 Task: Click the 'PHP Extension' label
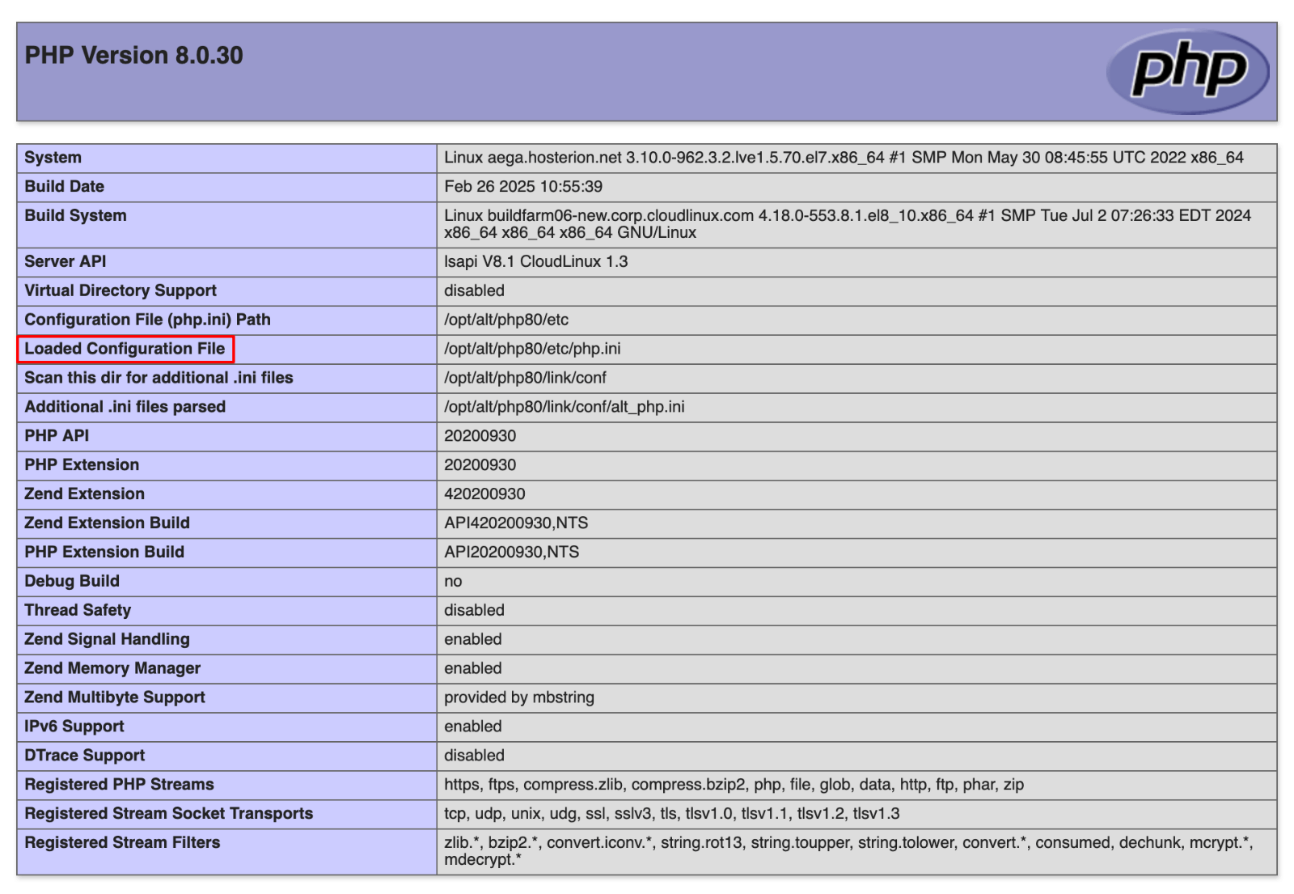tap(82, 465)
